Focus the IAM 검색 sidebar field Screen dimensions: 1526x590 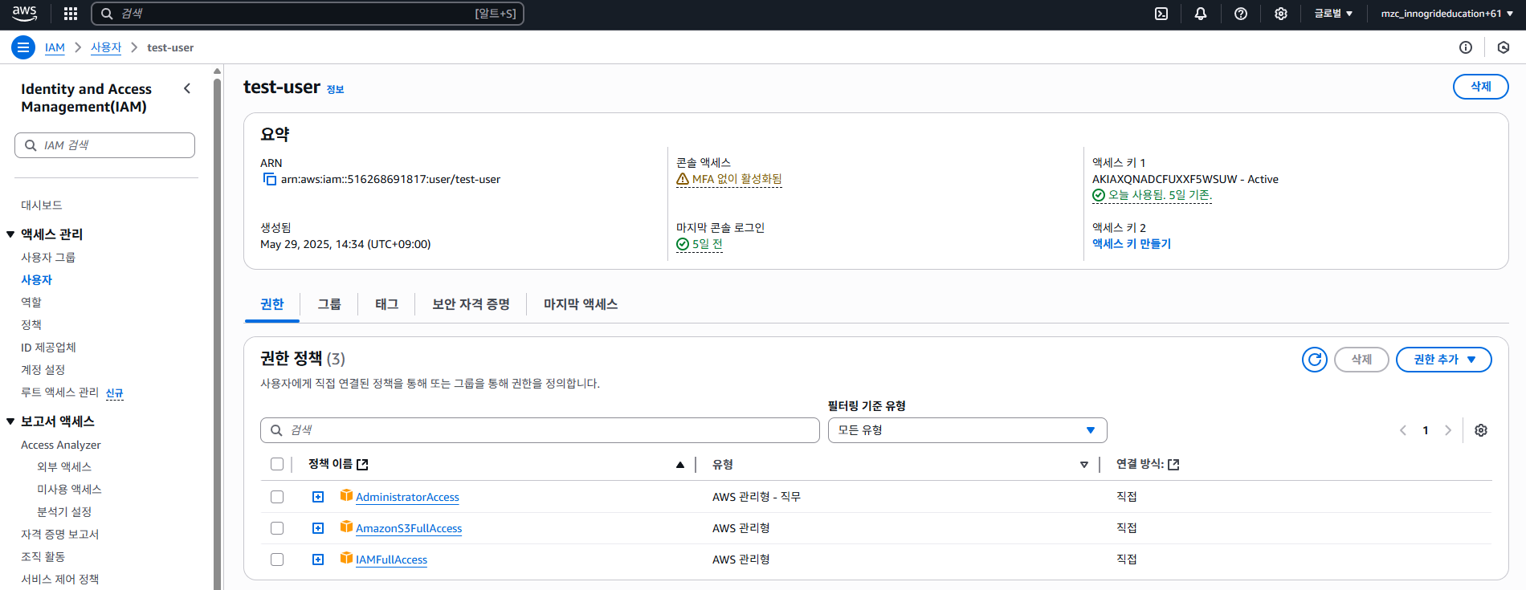[x=104, y=145]
